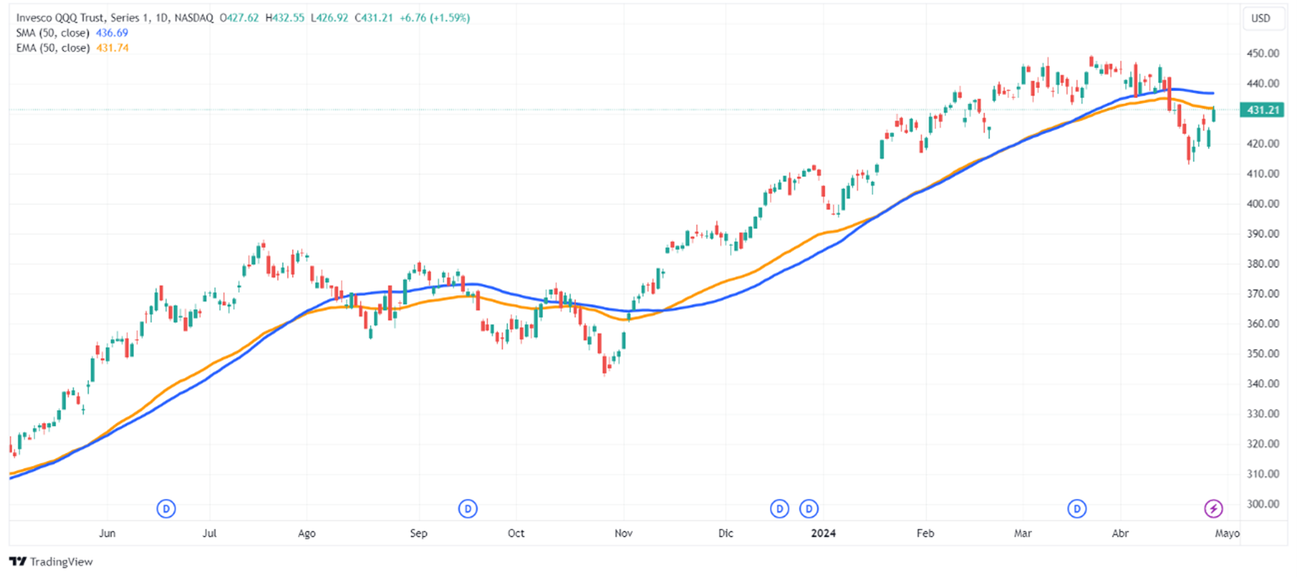Select the EMA (50, close) indicator label
Image resolution: width=1297 pixels, height=577 pixels.
53,48
